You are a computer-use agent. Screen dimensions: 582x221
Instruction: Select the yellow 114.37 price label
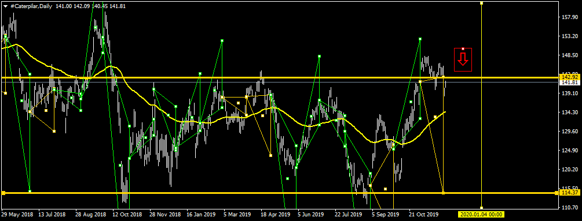click(570, 193)
